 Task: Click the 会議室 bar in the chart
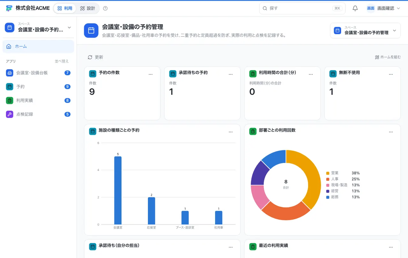118,190
